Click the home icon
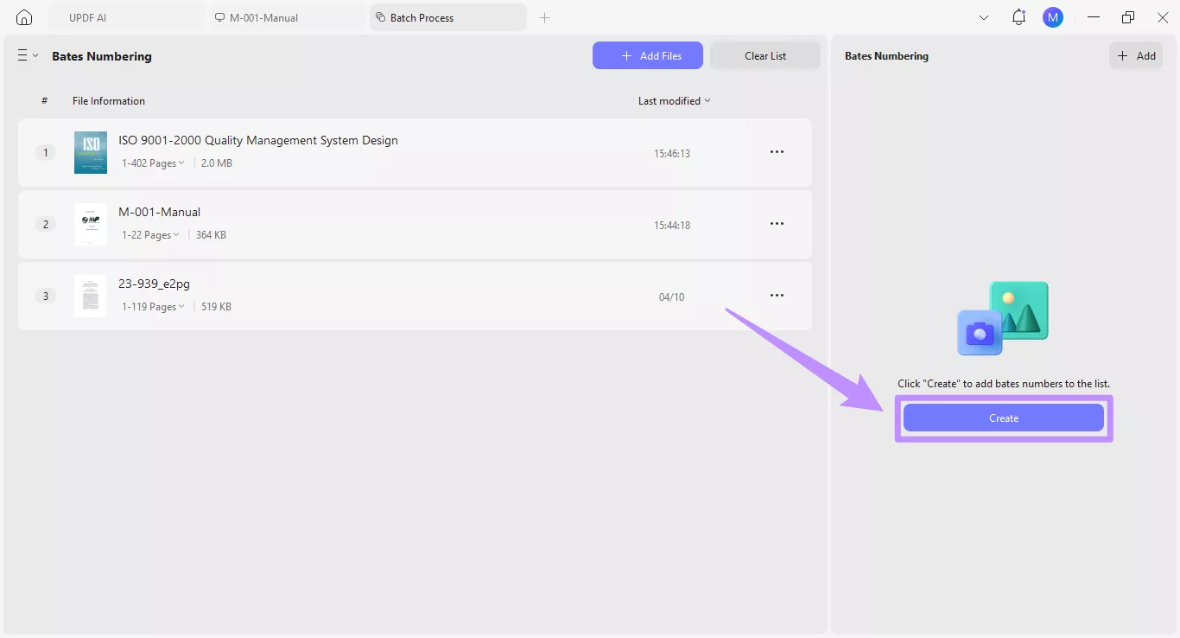 point(24,17)
